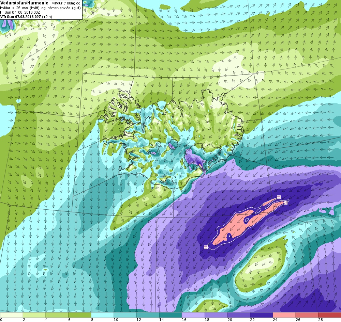Click the red swatch after 28
Viewport: 341px width, 322px height.
pos(330,315)
